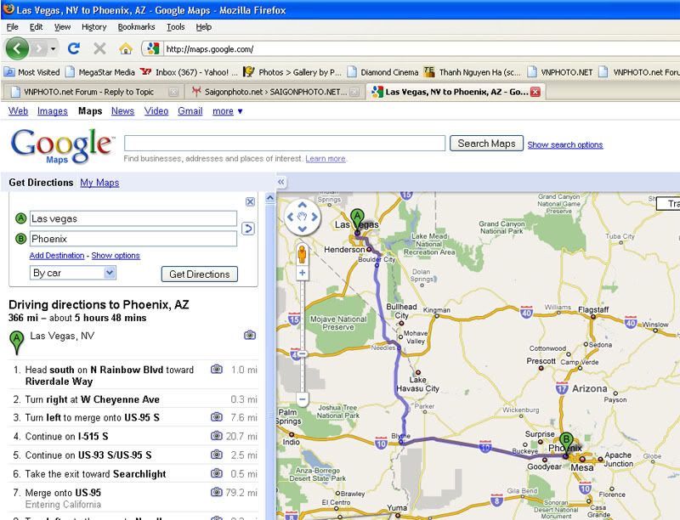Select step 2 Turn right at W Cheyenne Ave
Screen dimensions: 680x520
pyautogui.click(x=133, y=399)
